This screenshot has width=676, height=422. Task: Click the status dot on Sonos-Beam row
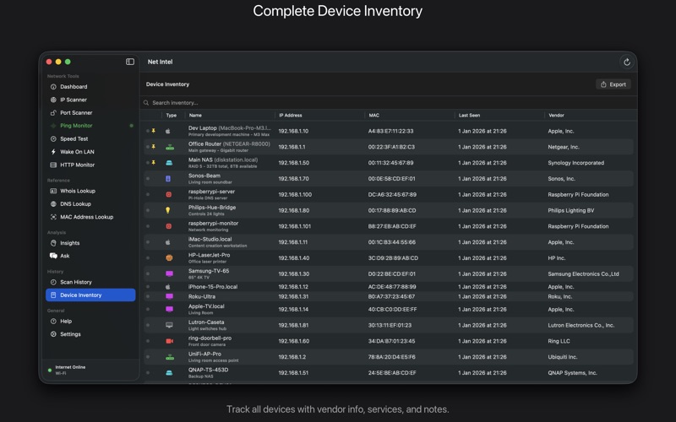tap(148, 178)
